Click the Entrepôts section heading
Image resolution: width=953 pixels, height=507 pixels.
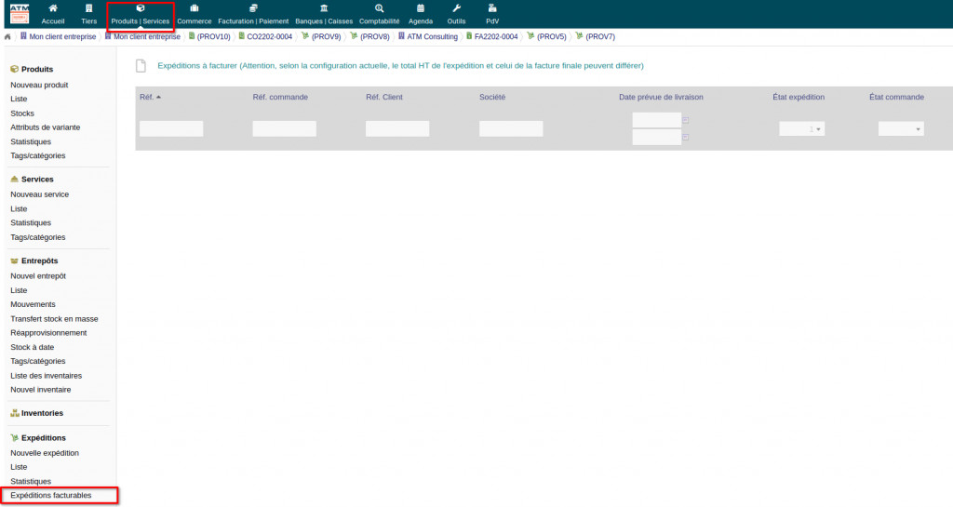pos(39,261)
